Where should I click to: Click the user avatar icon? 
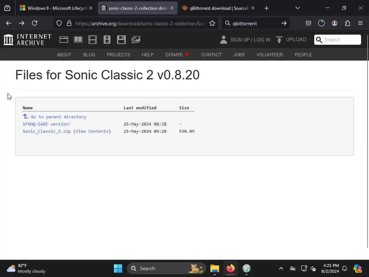click(x=223, y=40)
